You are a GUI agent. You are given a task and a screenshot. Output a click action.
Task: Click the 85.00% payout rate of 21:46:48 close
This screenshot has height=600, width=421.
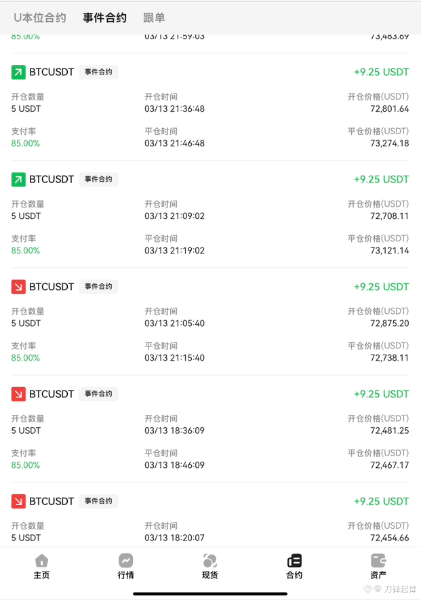pos(26,144)
